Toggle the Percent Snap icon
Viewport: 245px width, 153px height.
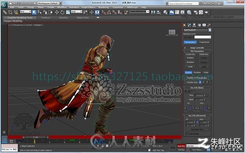(x=114, y=12)
